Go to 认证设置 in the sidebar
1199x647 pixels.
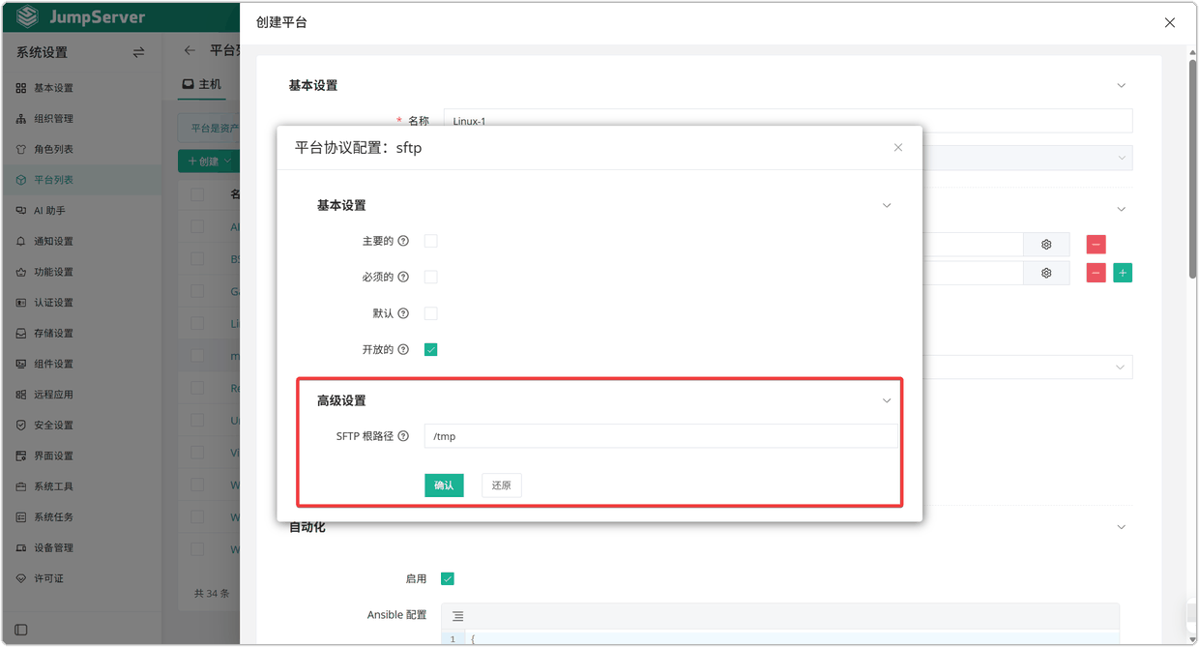click(x=81, y=303)
